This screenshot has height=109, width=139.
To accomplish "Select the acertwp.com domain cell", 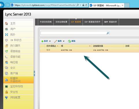I will point(66,50).
